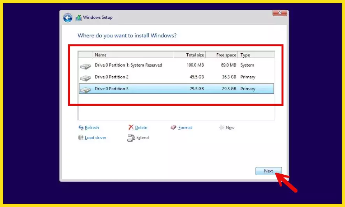The width and height of the screenshot is (345, 207).
Task: Click the 100.0 MB total size cell
Action: pos(195,65)
